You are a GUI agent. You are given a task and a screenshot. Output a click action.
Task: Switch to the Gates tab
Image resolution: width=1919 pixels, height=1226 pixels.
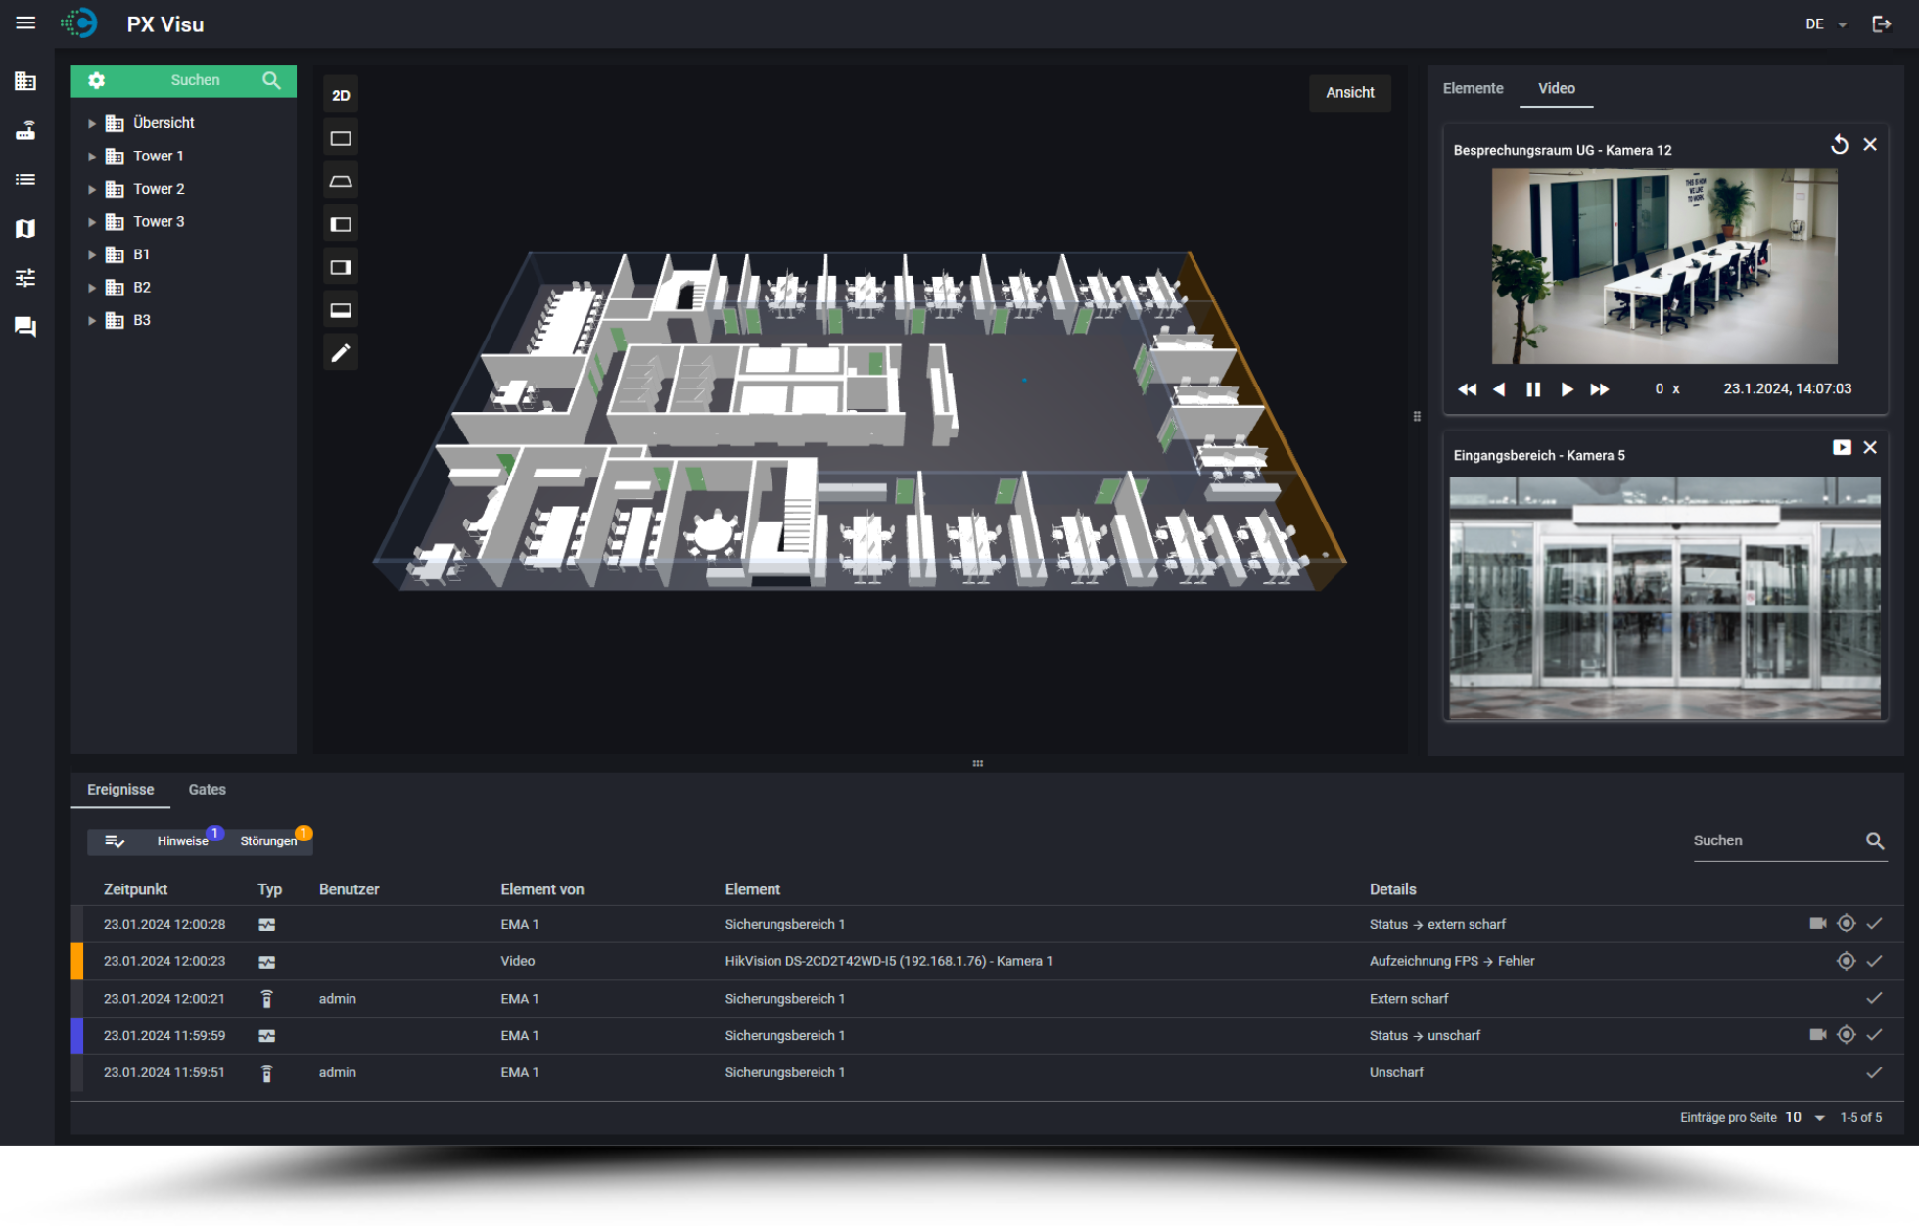(x=207, y=789)
